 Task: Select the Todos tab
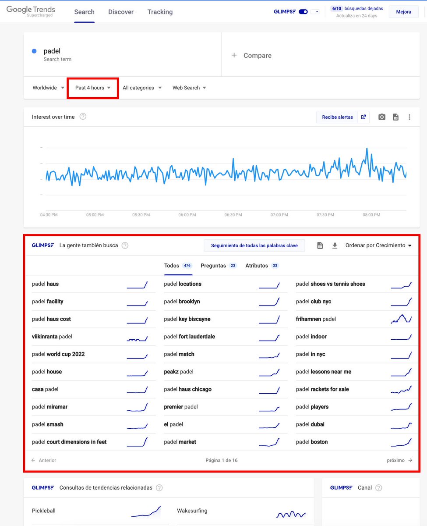178,266
